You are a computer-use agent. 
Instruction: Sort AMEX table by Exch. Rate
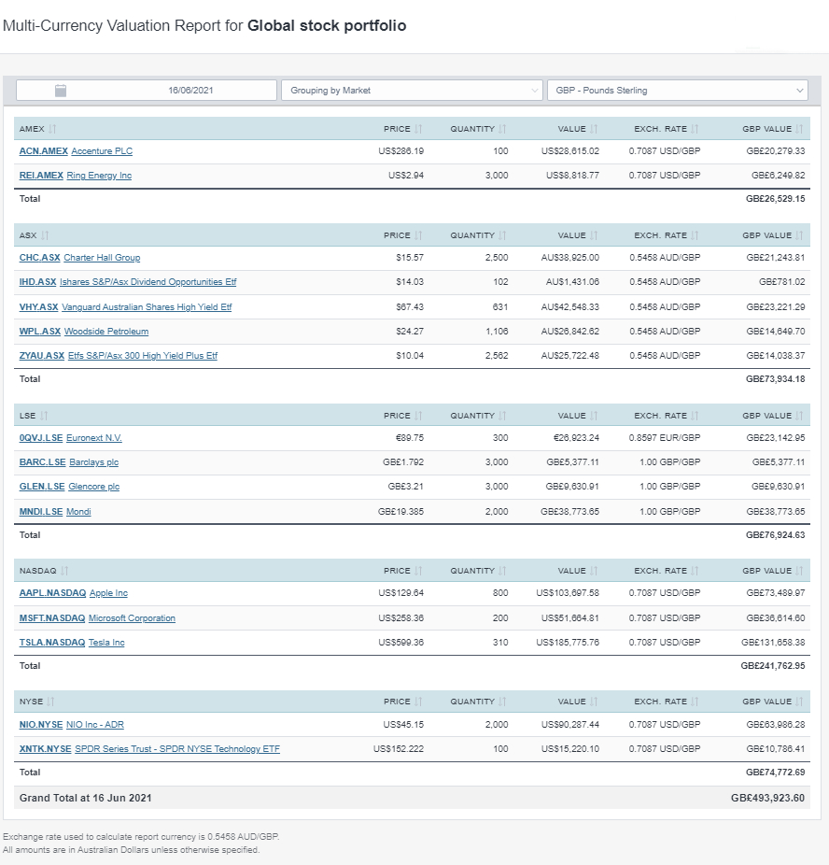695,129
